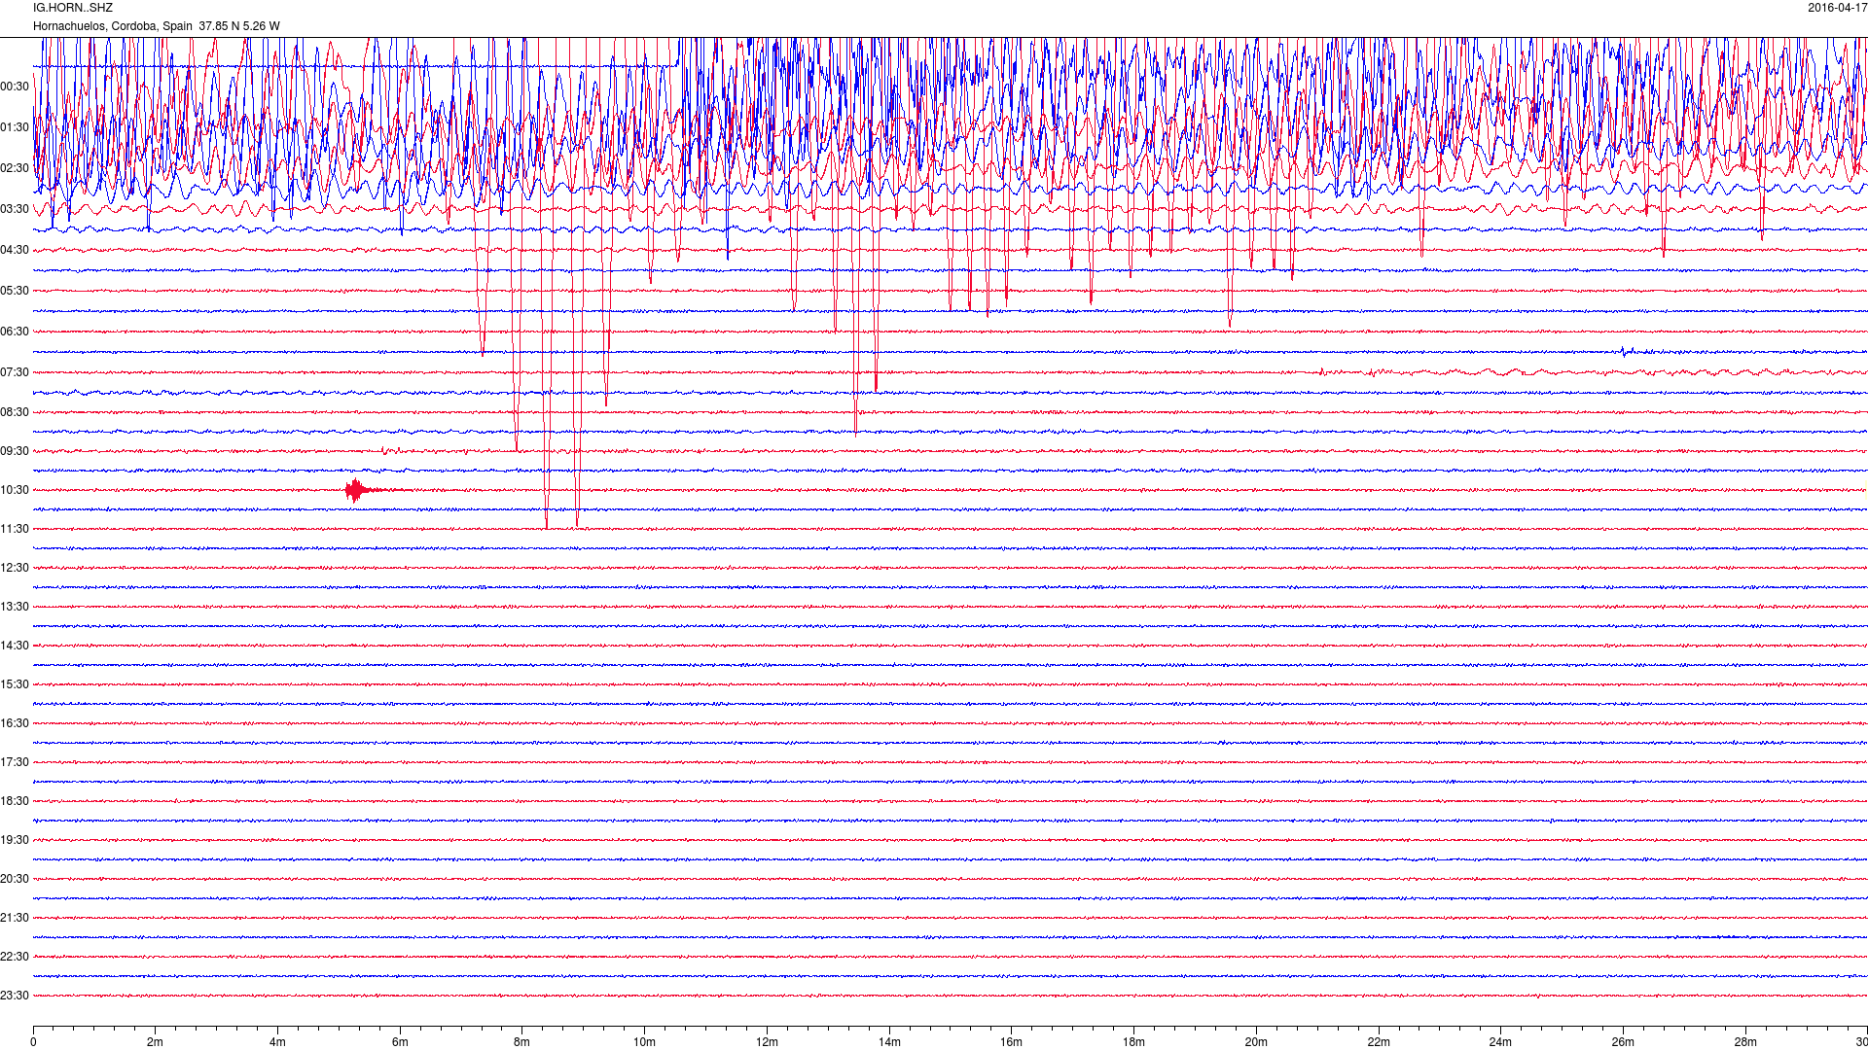
Task: Click the 08:30 time label
Action: tap(15, 412)
